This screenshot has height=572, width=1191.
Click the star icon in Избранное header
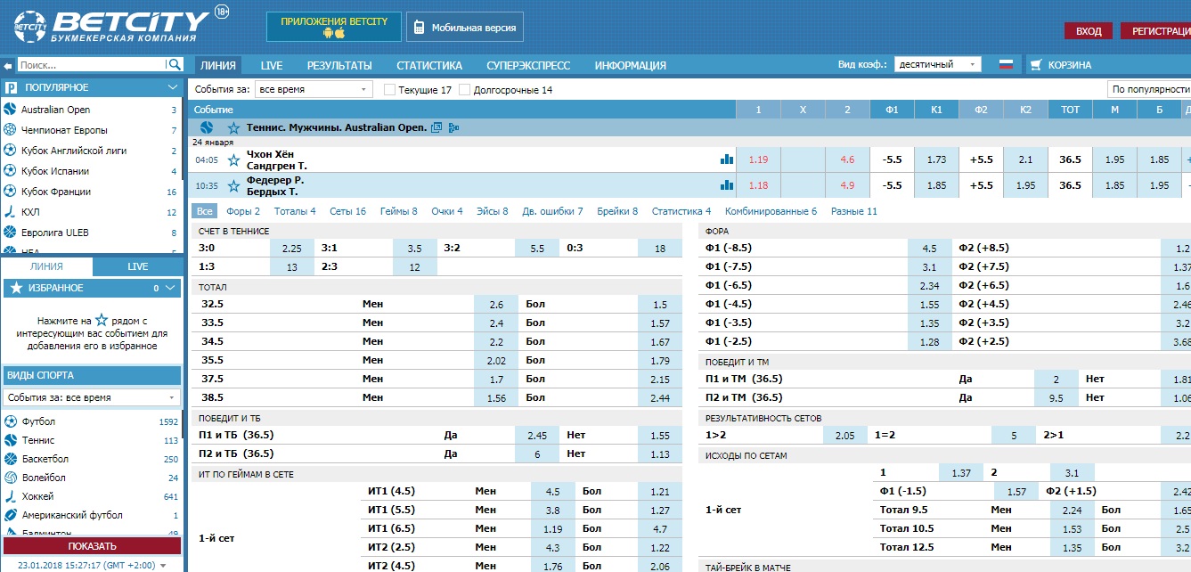click(x=16, y=288)
